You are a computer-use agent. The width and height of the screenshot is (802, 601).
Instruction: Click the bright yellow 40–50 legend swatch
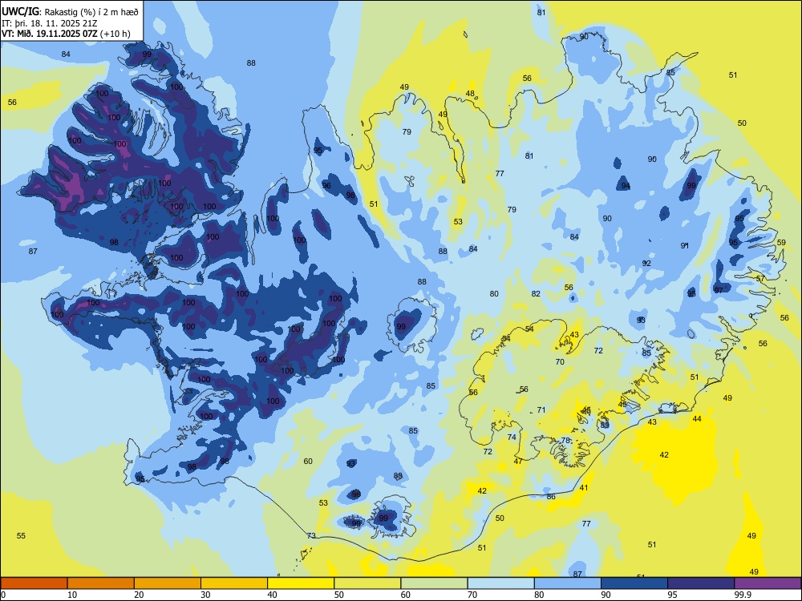click(x=301, y=583)
